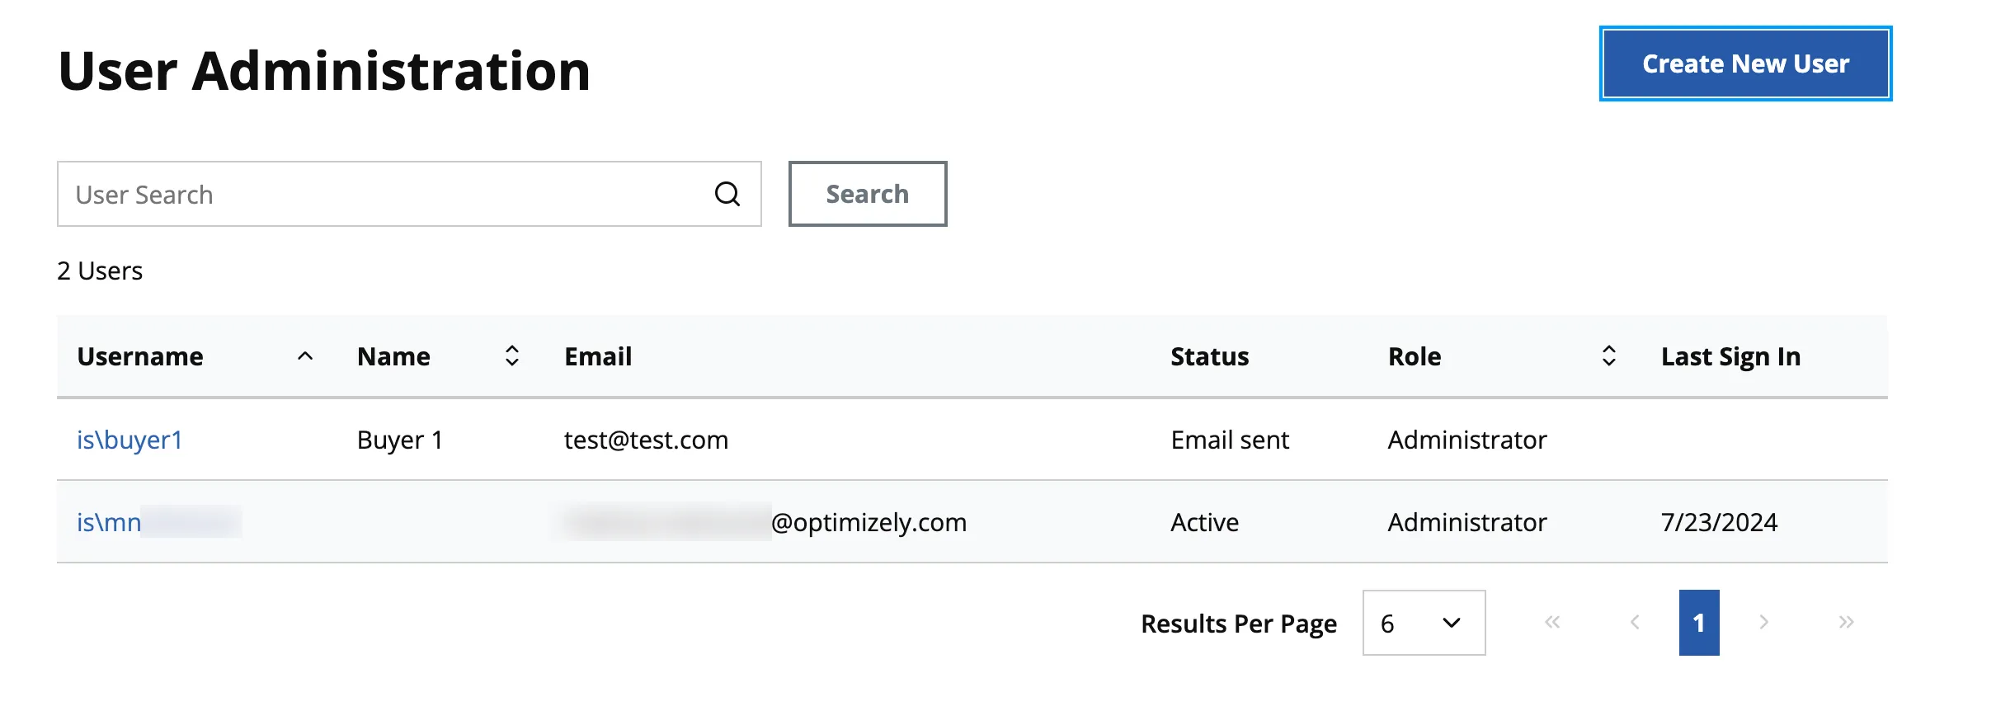Click the Results Per Page label

pyautogui.click(x=1239, y=624)
